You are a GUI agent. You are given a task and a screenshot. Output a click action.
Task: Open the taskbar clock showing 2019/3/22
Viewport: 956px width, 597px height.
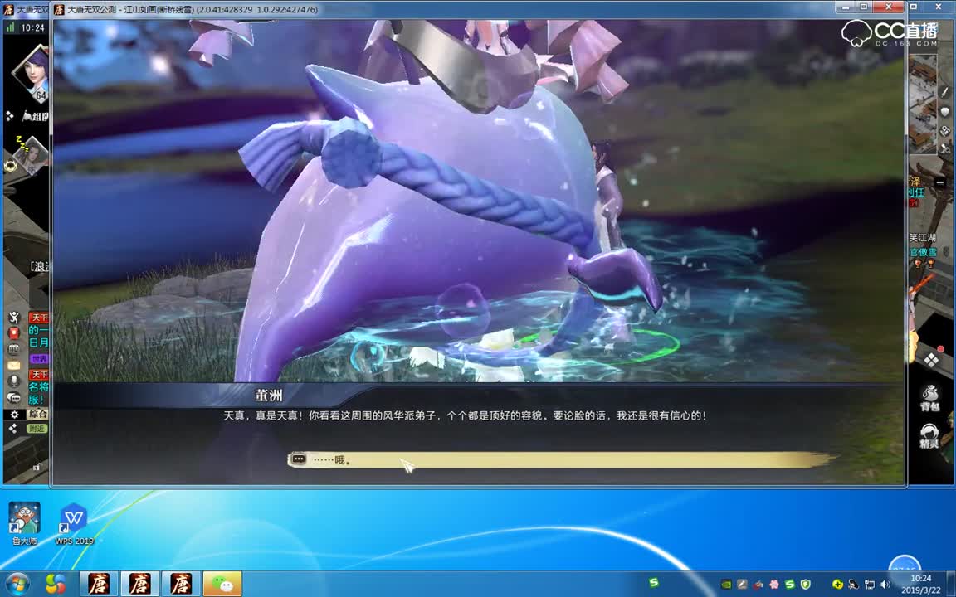(920, 585)
